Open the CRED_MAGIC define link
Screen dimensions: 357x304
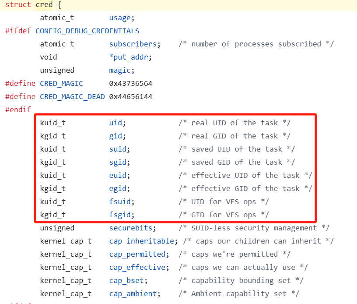click(x=61, y=83)
